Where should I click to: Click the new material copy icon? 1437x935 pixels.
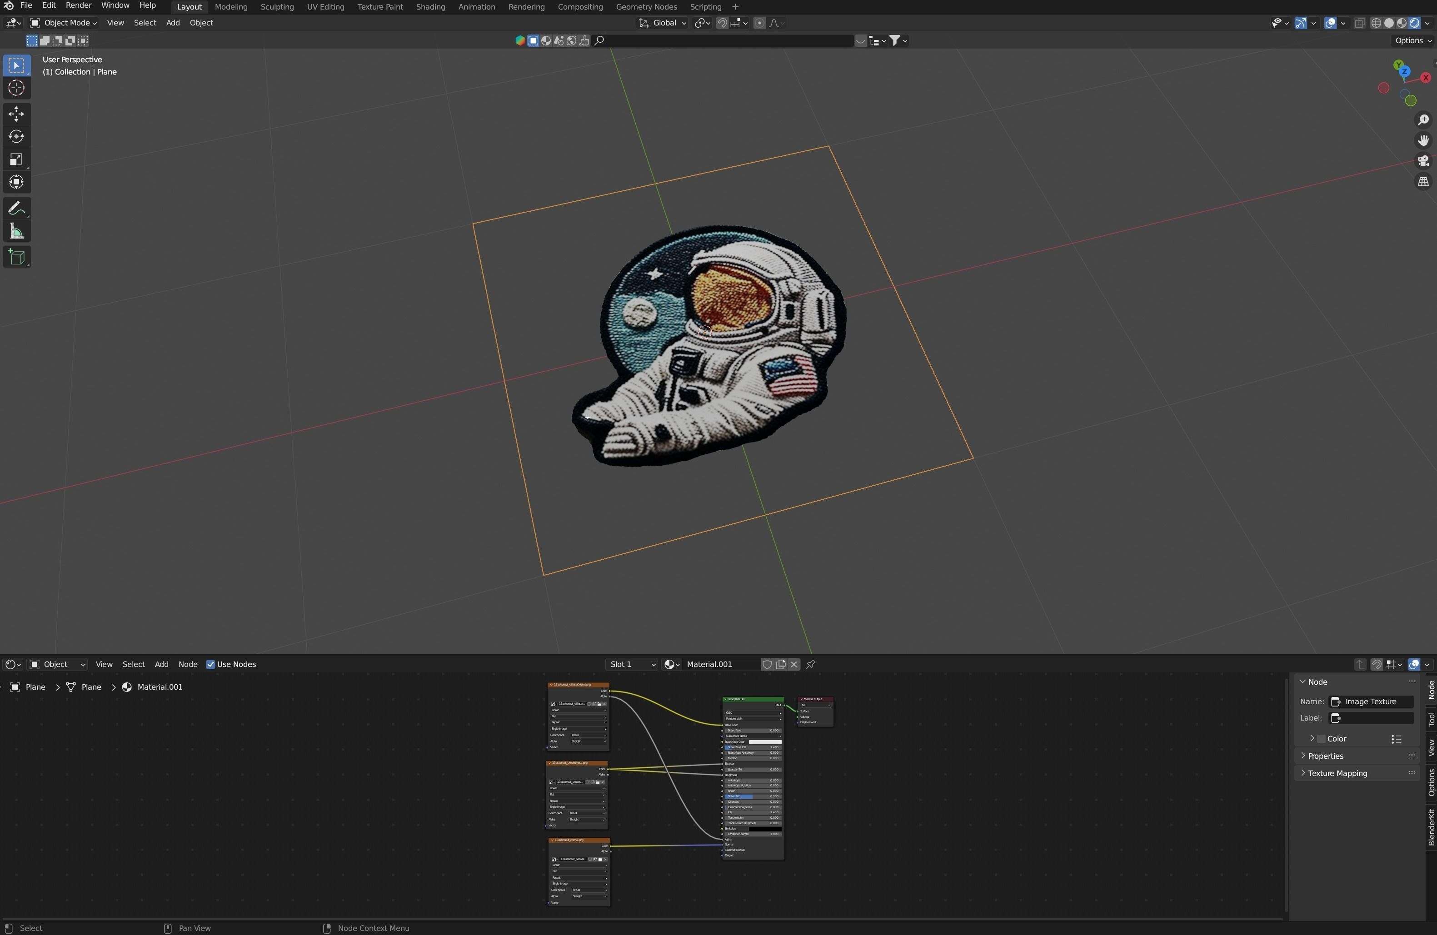point(781,665)
